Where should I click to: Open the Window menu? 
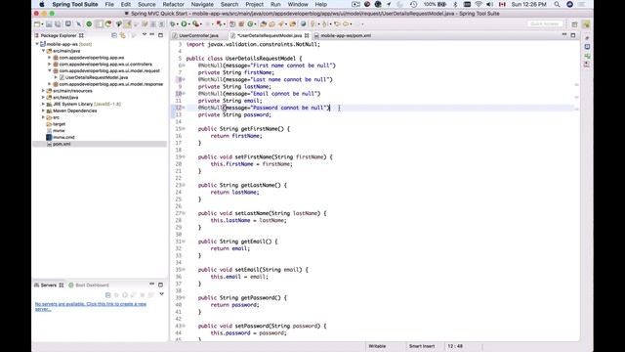coord(298,4)
